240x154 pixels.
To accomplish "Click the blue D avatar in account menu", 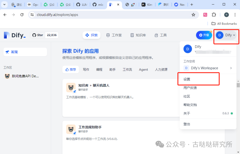I will point(188,49).
